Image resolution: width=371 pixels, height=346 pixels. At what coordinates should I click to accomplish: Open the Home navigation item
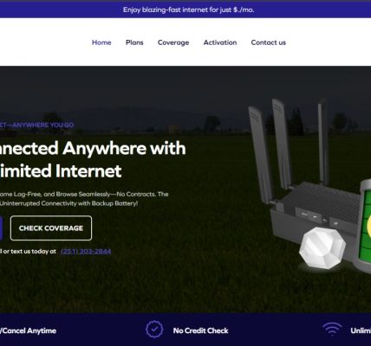click(101, 42)
